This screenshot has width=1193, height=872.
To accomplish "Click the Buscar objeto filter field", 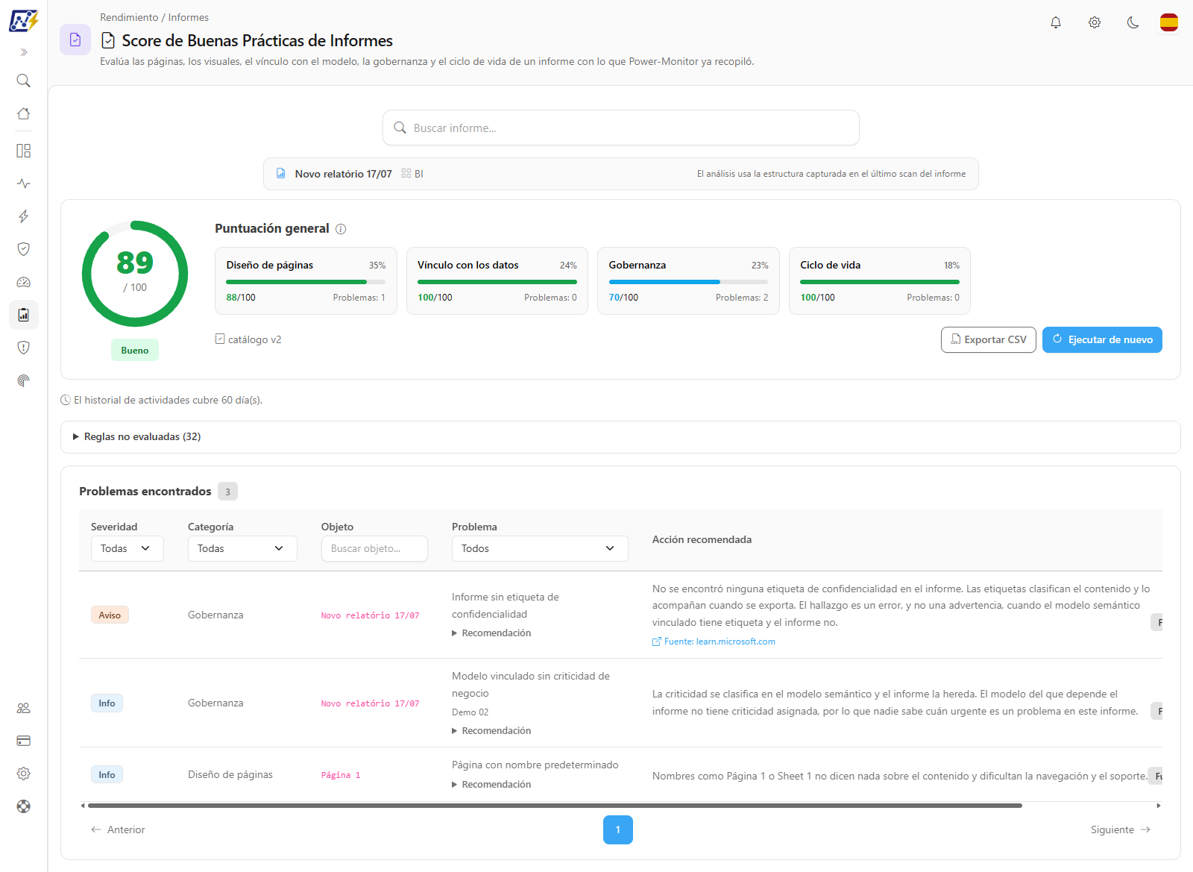I will click(x=374, y=548).
